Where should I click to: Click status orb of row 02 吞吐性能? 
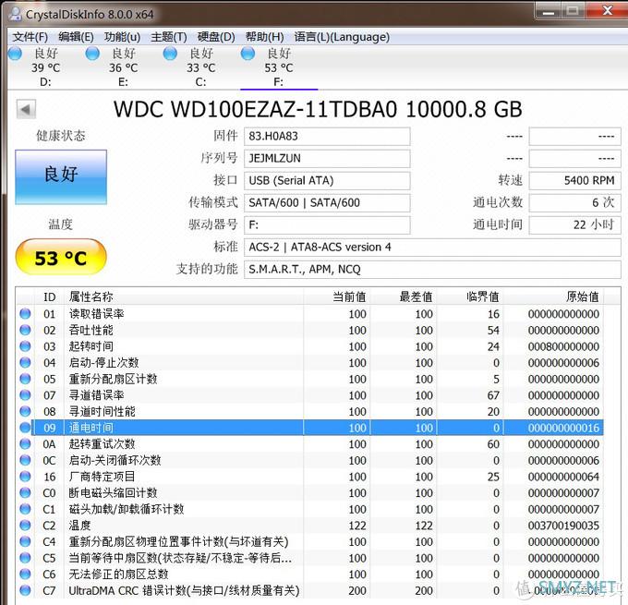pos(25,330)
